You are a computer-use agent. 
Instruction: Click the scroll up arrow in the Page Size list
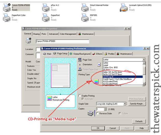point(144,63)
